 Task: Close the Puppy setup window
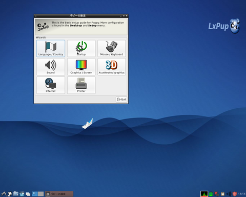pos(127,16)
